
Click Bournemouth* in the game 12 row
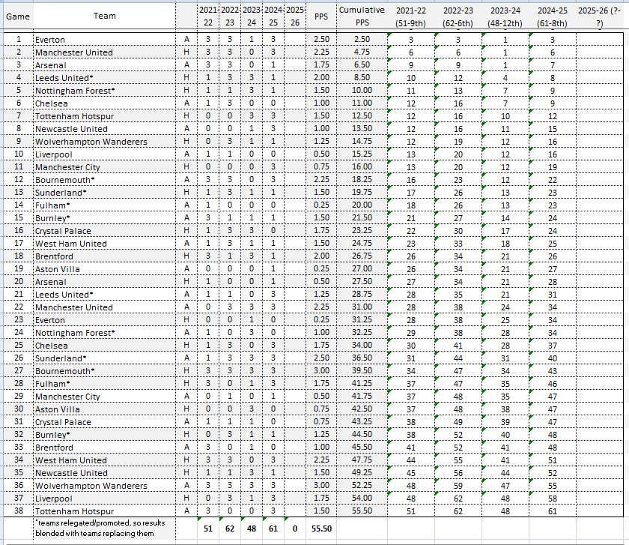pyautogui.click(x=65, y=180)
